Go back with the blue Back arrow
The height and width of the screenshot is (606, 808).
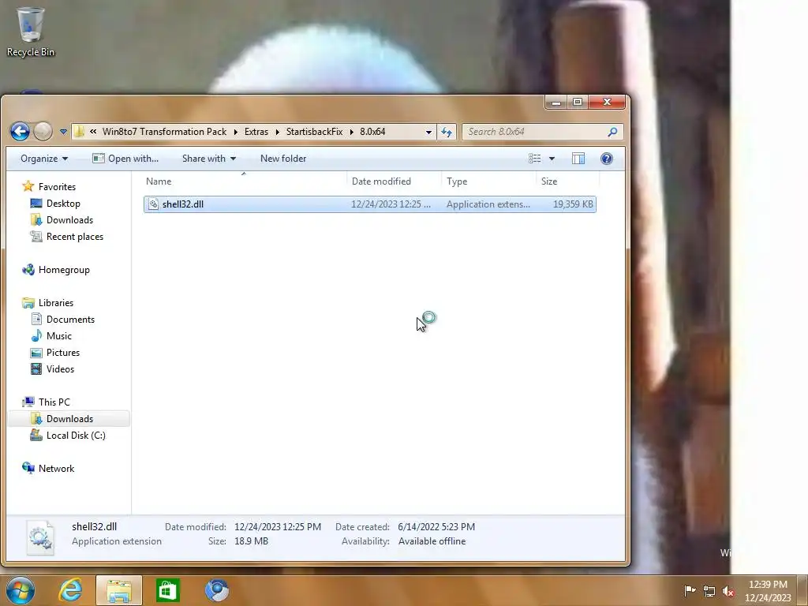(20, 132)
